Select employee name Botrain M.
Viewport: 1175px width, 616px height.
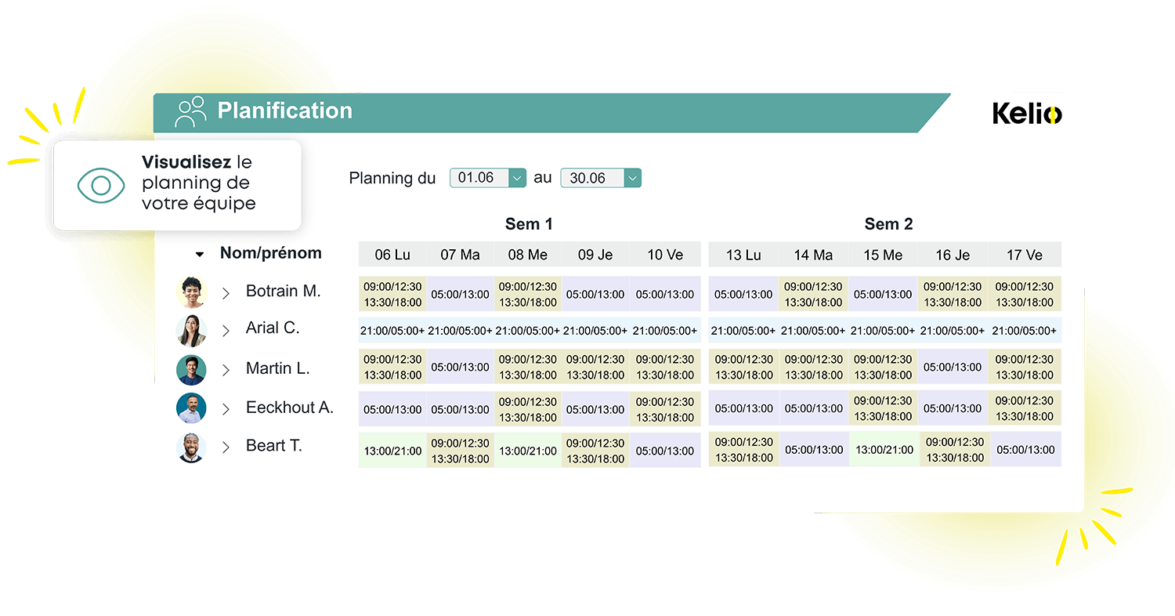pyautogui.click(x=284, y=291)
